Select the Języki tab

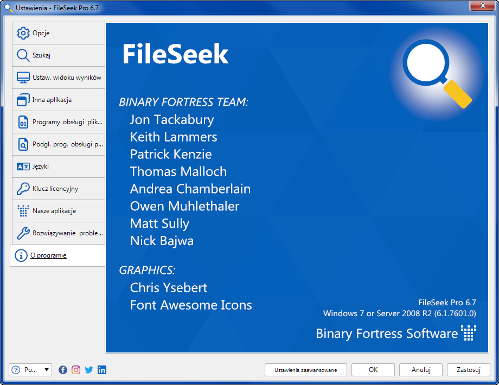click(59, 166)
